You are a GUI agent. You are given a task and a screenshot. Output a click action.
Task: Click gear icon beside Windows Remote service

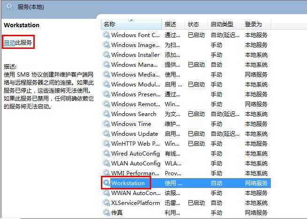pos(107,104)
